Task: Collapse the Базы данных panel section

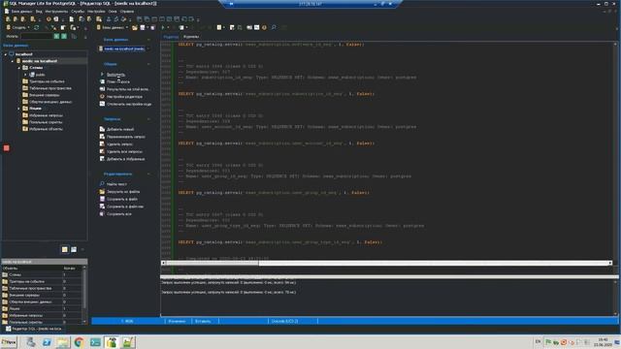Action: point(148,40)
